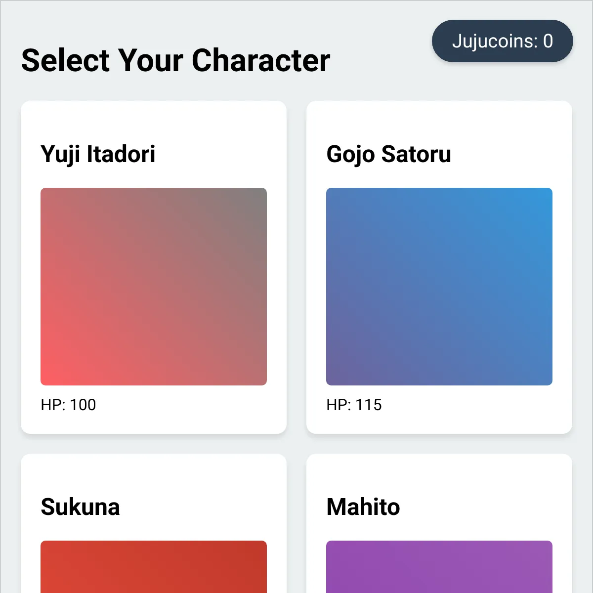Click Yuji Itadori's red-gray gradient portrait

click(x=154, y=287)
